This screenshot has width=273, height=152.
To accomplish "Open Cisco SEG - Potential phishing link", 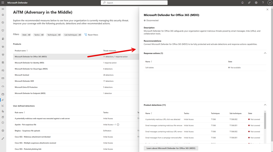I will pyautogui.click(x=28, y=149).
